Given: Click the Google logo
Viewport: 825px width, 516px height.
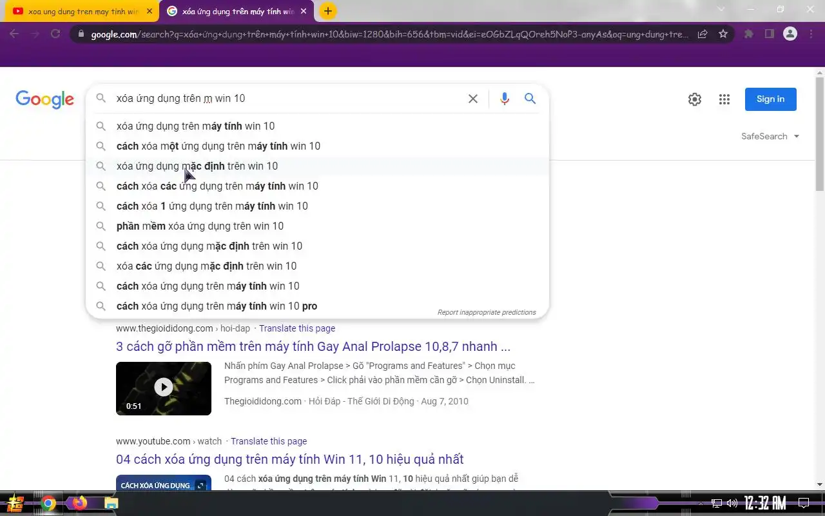Looking at the screenshot, I should pos(44,99).
